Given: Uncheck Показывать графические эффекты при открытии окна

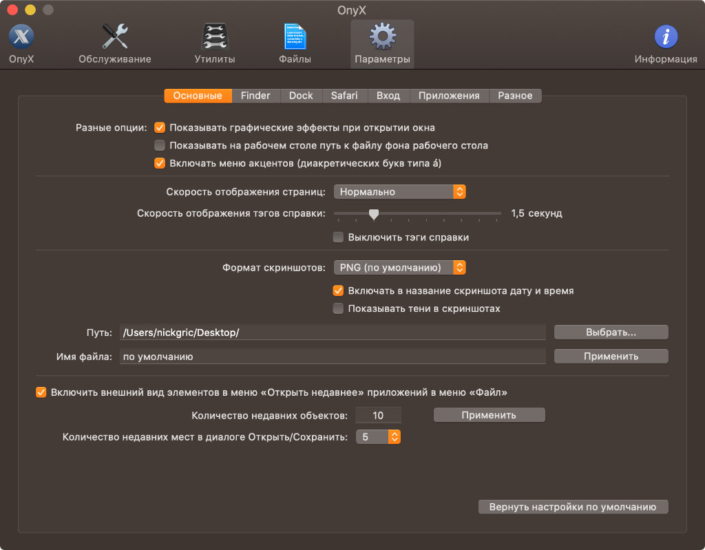Looking at the screenshot, I should [x=160, y=128].
